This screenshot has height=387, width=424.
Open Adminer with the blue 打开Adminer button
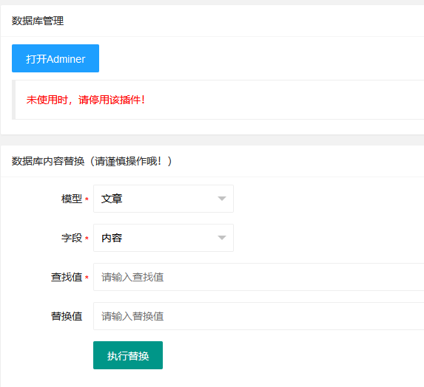[55, 58]
